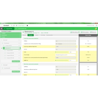This screenshot has height=98, width=98.
Task: Click the new project icon beside Ecoreach
Action: [x=12, y=25]
